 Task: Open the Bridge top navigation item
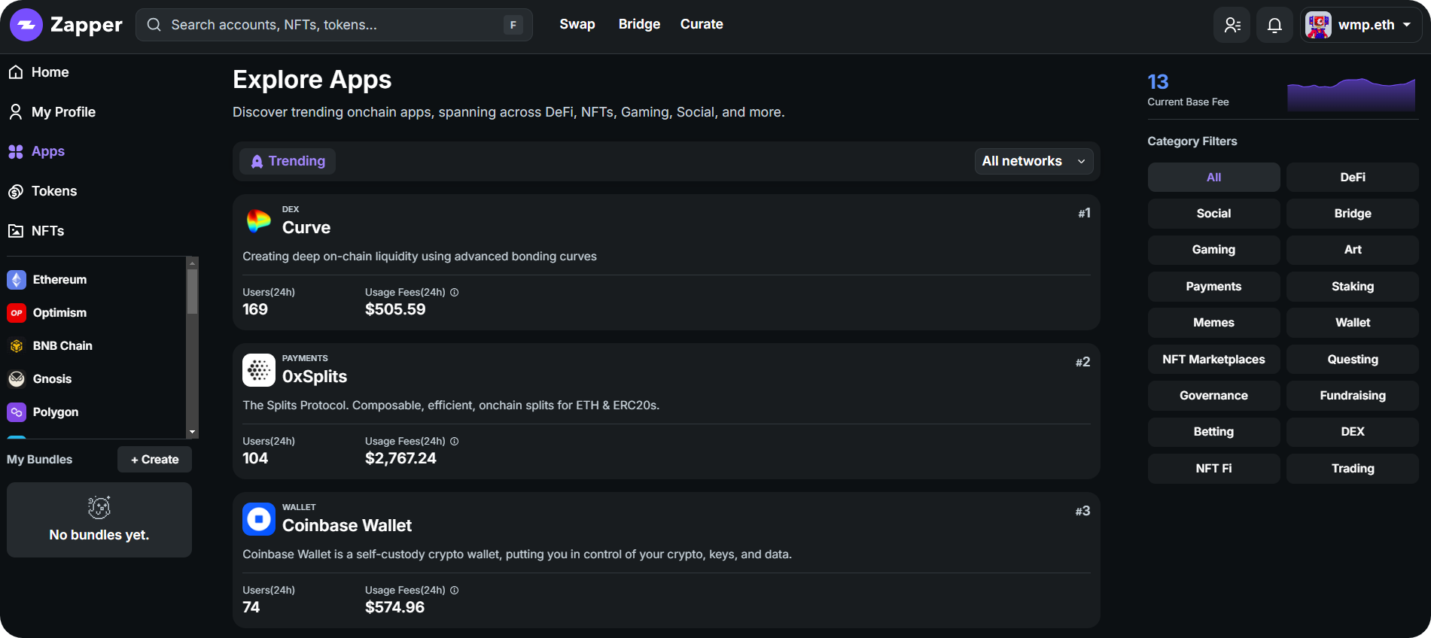pos(639,24)
